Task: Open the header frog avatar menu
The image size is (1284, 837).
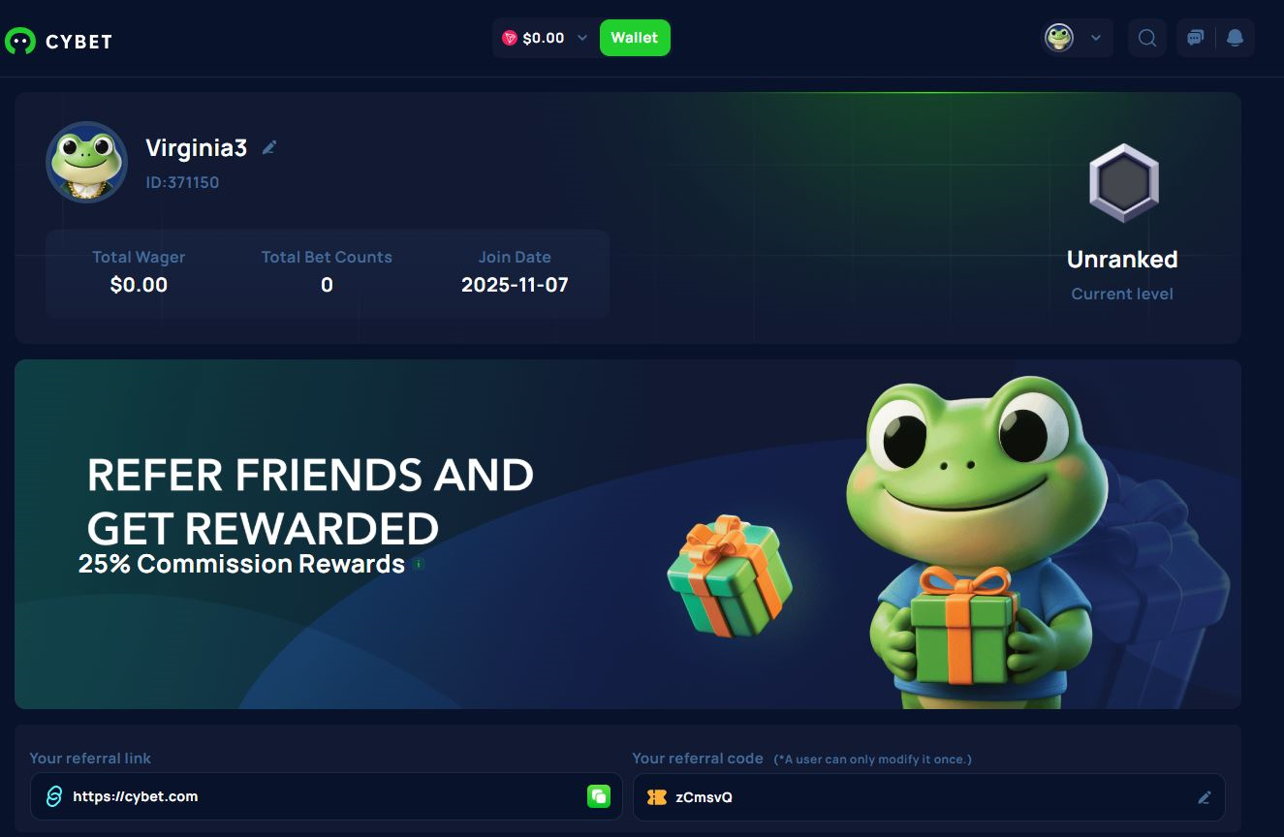Action: [1059, 38]
